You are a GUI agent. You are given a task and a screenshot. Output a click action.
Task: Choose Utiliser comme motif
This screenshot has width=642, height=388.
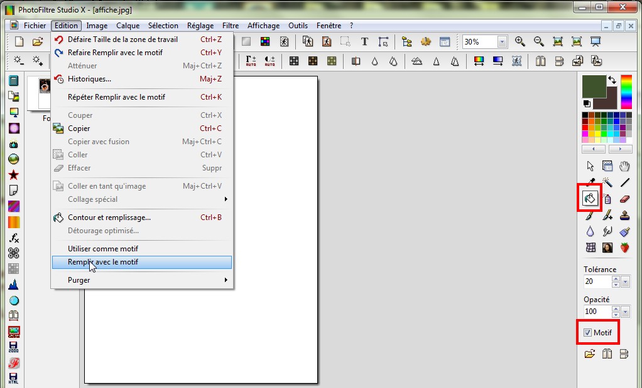click(142, 249)
